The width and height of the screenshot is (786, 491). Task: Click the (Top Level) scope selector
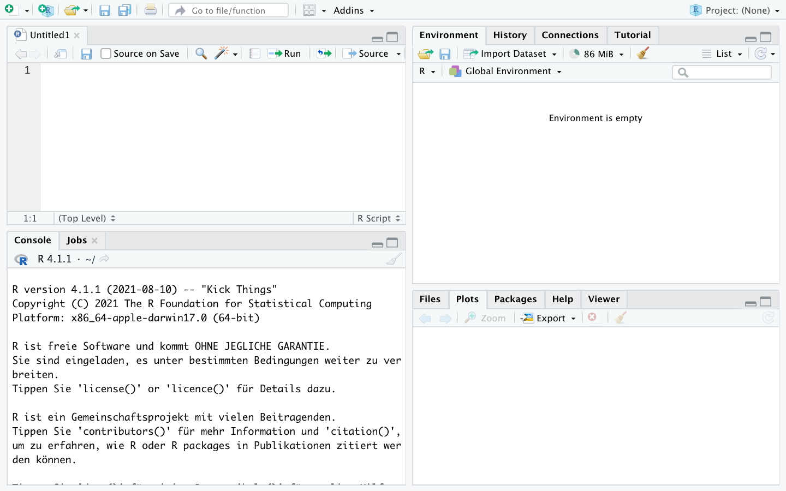point(87,218)
